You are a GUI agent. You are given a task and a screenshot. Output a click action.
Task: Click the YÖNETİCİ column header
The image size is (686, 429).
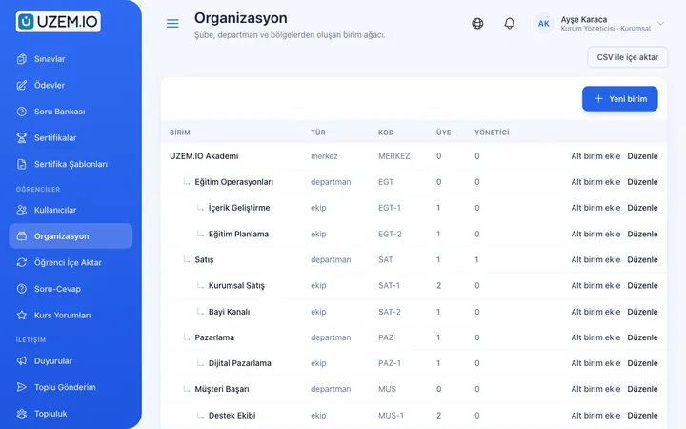492,133
